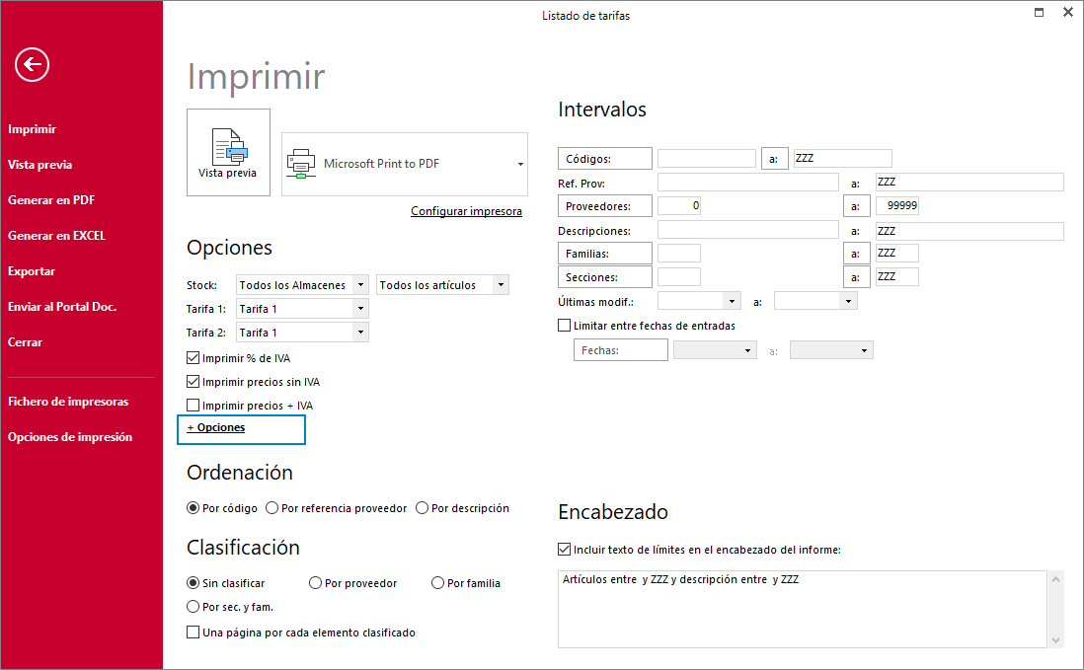Viewport: 1084px width, 670px height.
Task: Click the encabezado scrollbar down arrow
Action: (1055, 640)
